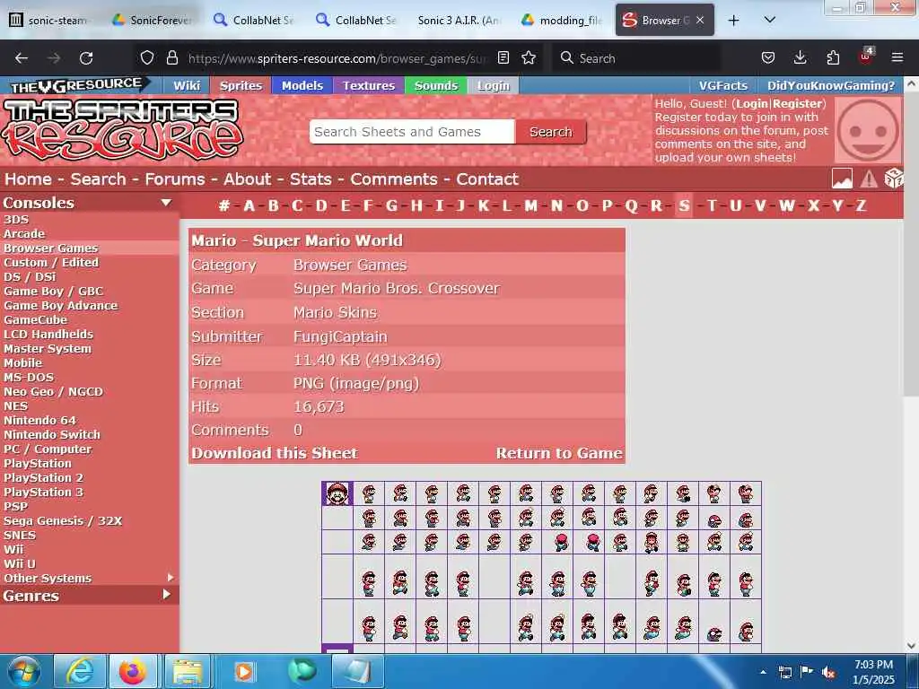
Task: Go back with the browser back arrow
Action: (22, 58)
